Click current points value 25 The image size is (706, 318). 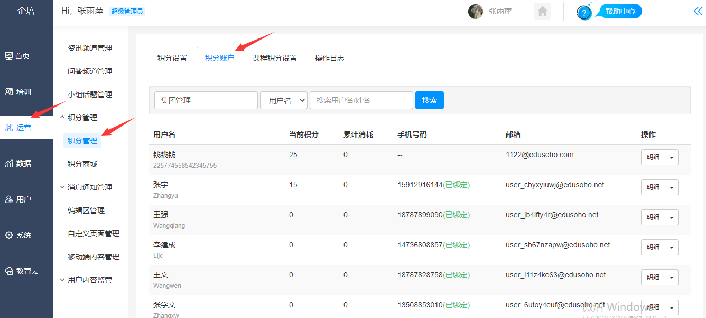point(293,155)
